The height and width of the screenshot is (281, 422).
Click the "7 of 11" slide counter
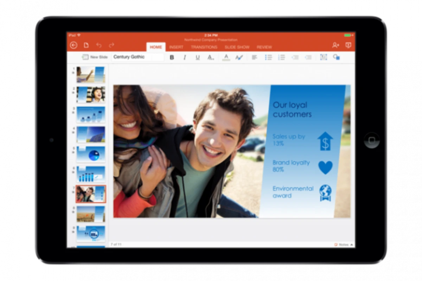(x=116, y=244)
